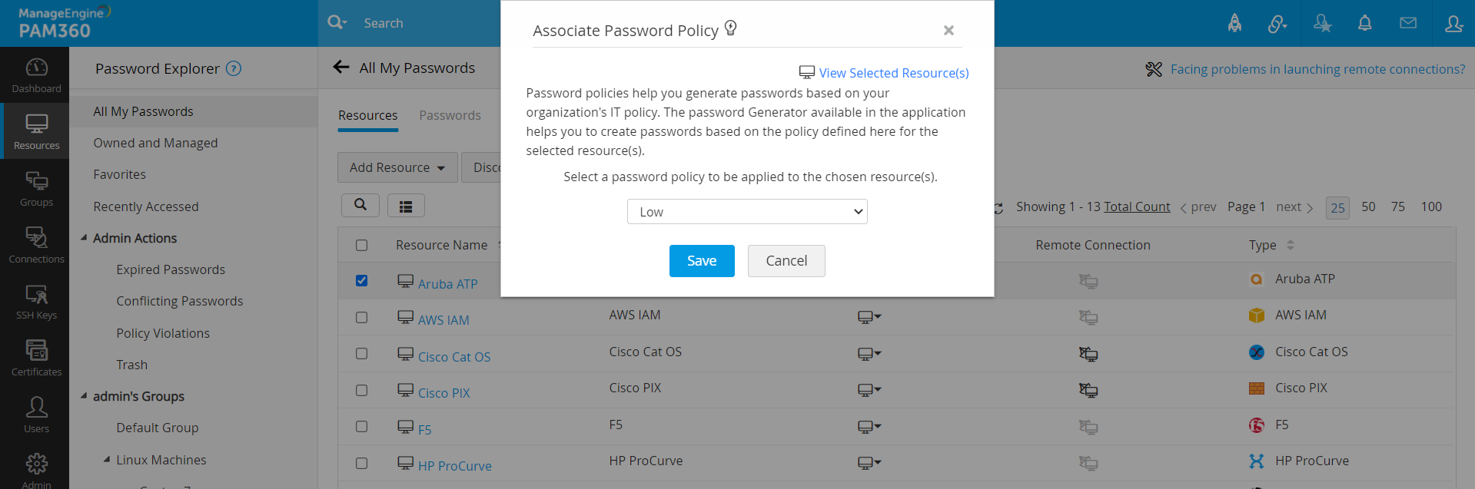1475x489 pixels.
Task: Toggle the select-all resources header checkbox
Action: point(361,246)
